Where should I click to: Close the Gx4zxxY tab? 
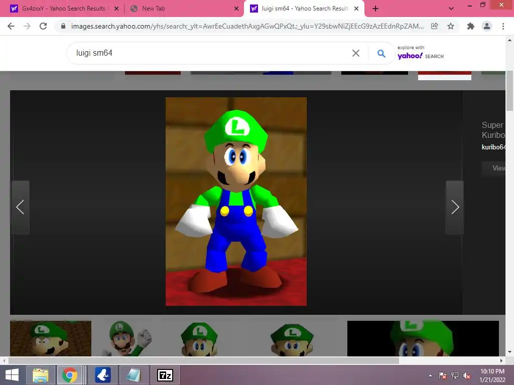[116, 9]
